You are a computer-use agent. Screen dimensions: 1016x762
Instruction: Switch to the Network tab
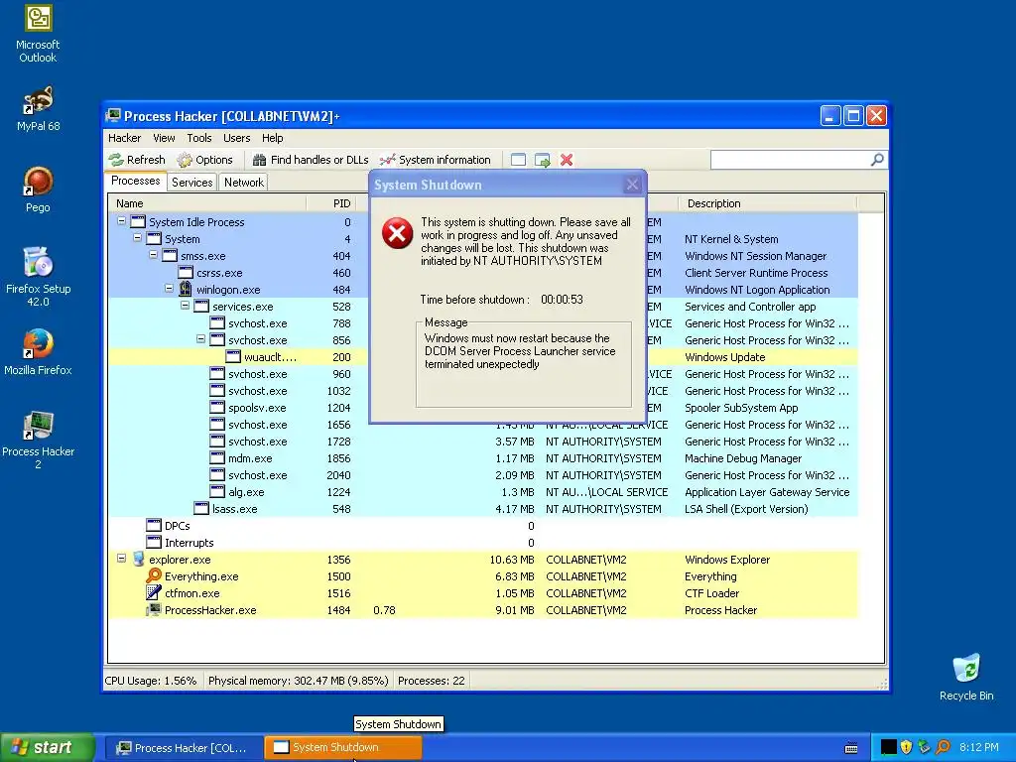244,183
